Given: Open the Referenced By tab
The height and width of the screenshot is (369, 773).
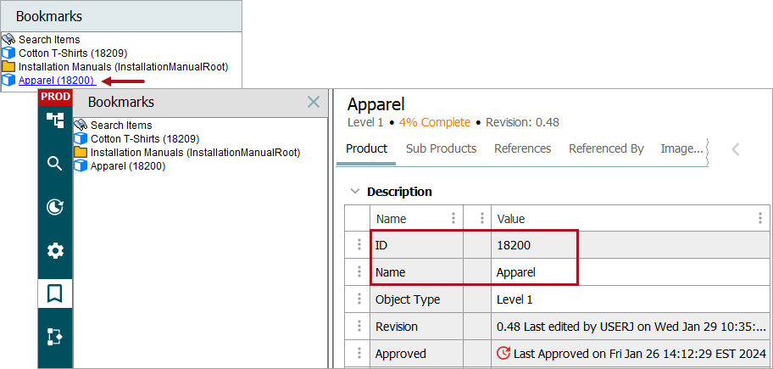Looking at the screenshot, I should click(x=606, y=148).
